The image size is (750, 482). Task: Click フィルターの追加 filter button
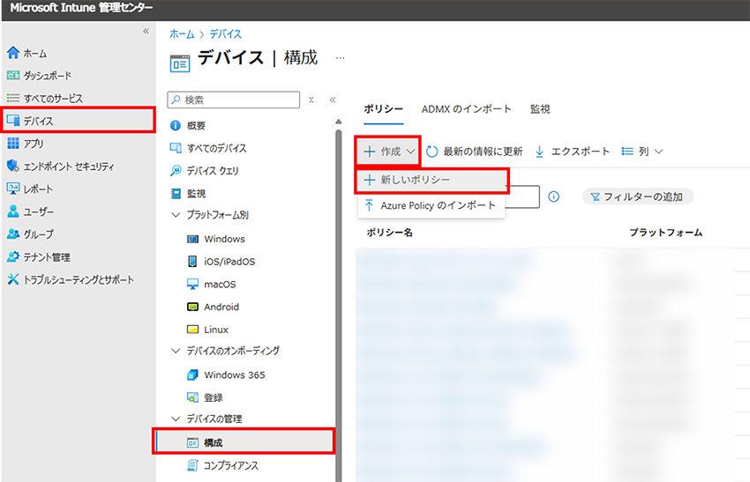637,197
